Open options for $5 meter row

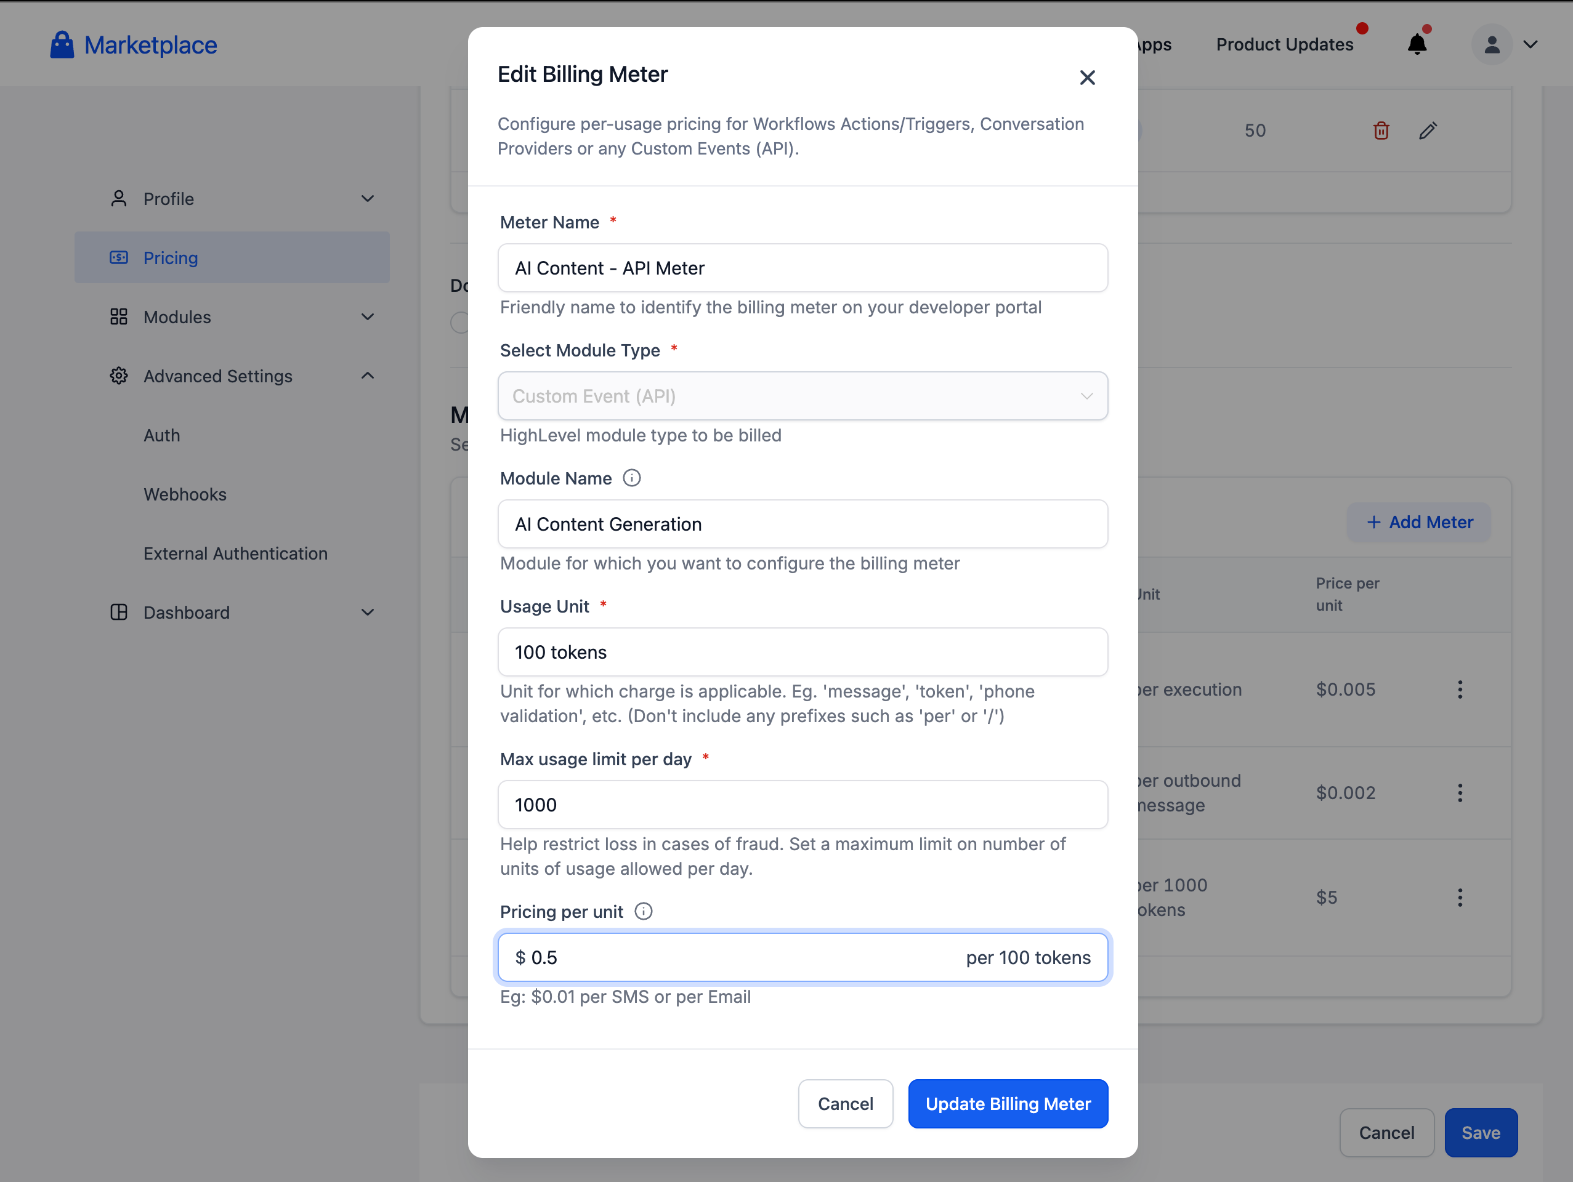click(1459, 897)
